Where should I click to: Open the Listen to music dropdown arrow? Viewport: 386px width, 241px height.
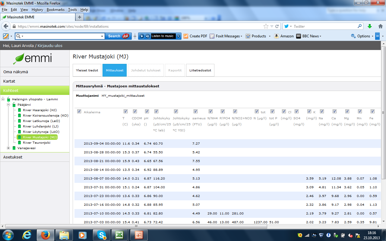(179, 36)
